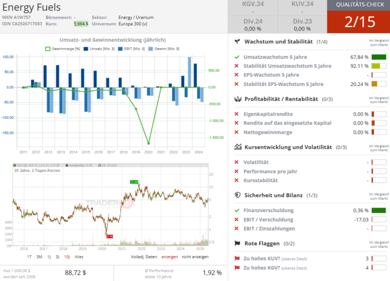Click red flag icon beside Zu hohes KUV?
This screenshot has height=281, width=390.
click(237, 259)
